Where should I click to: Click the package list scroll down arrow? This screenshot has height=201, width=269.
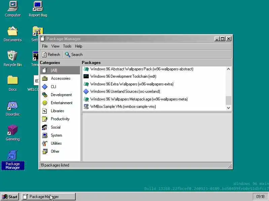229,108
